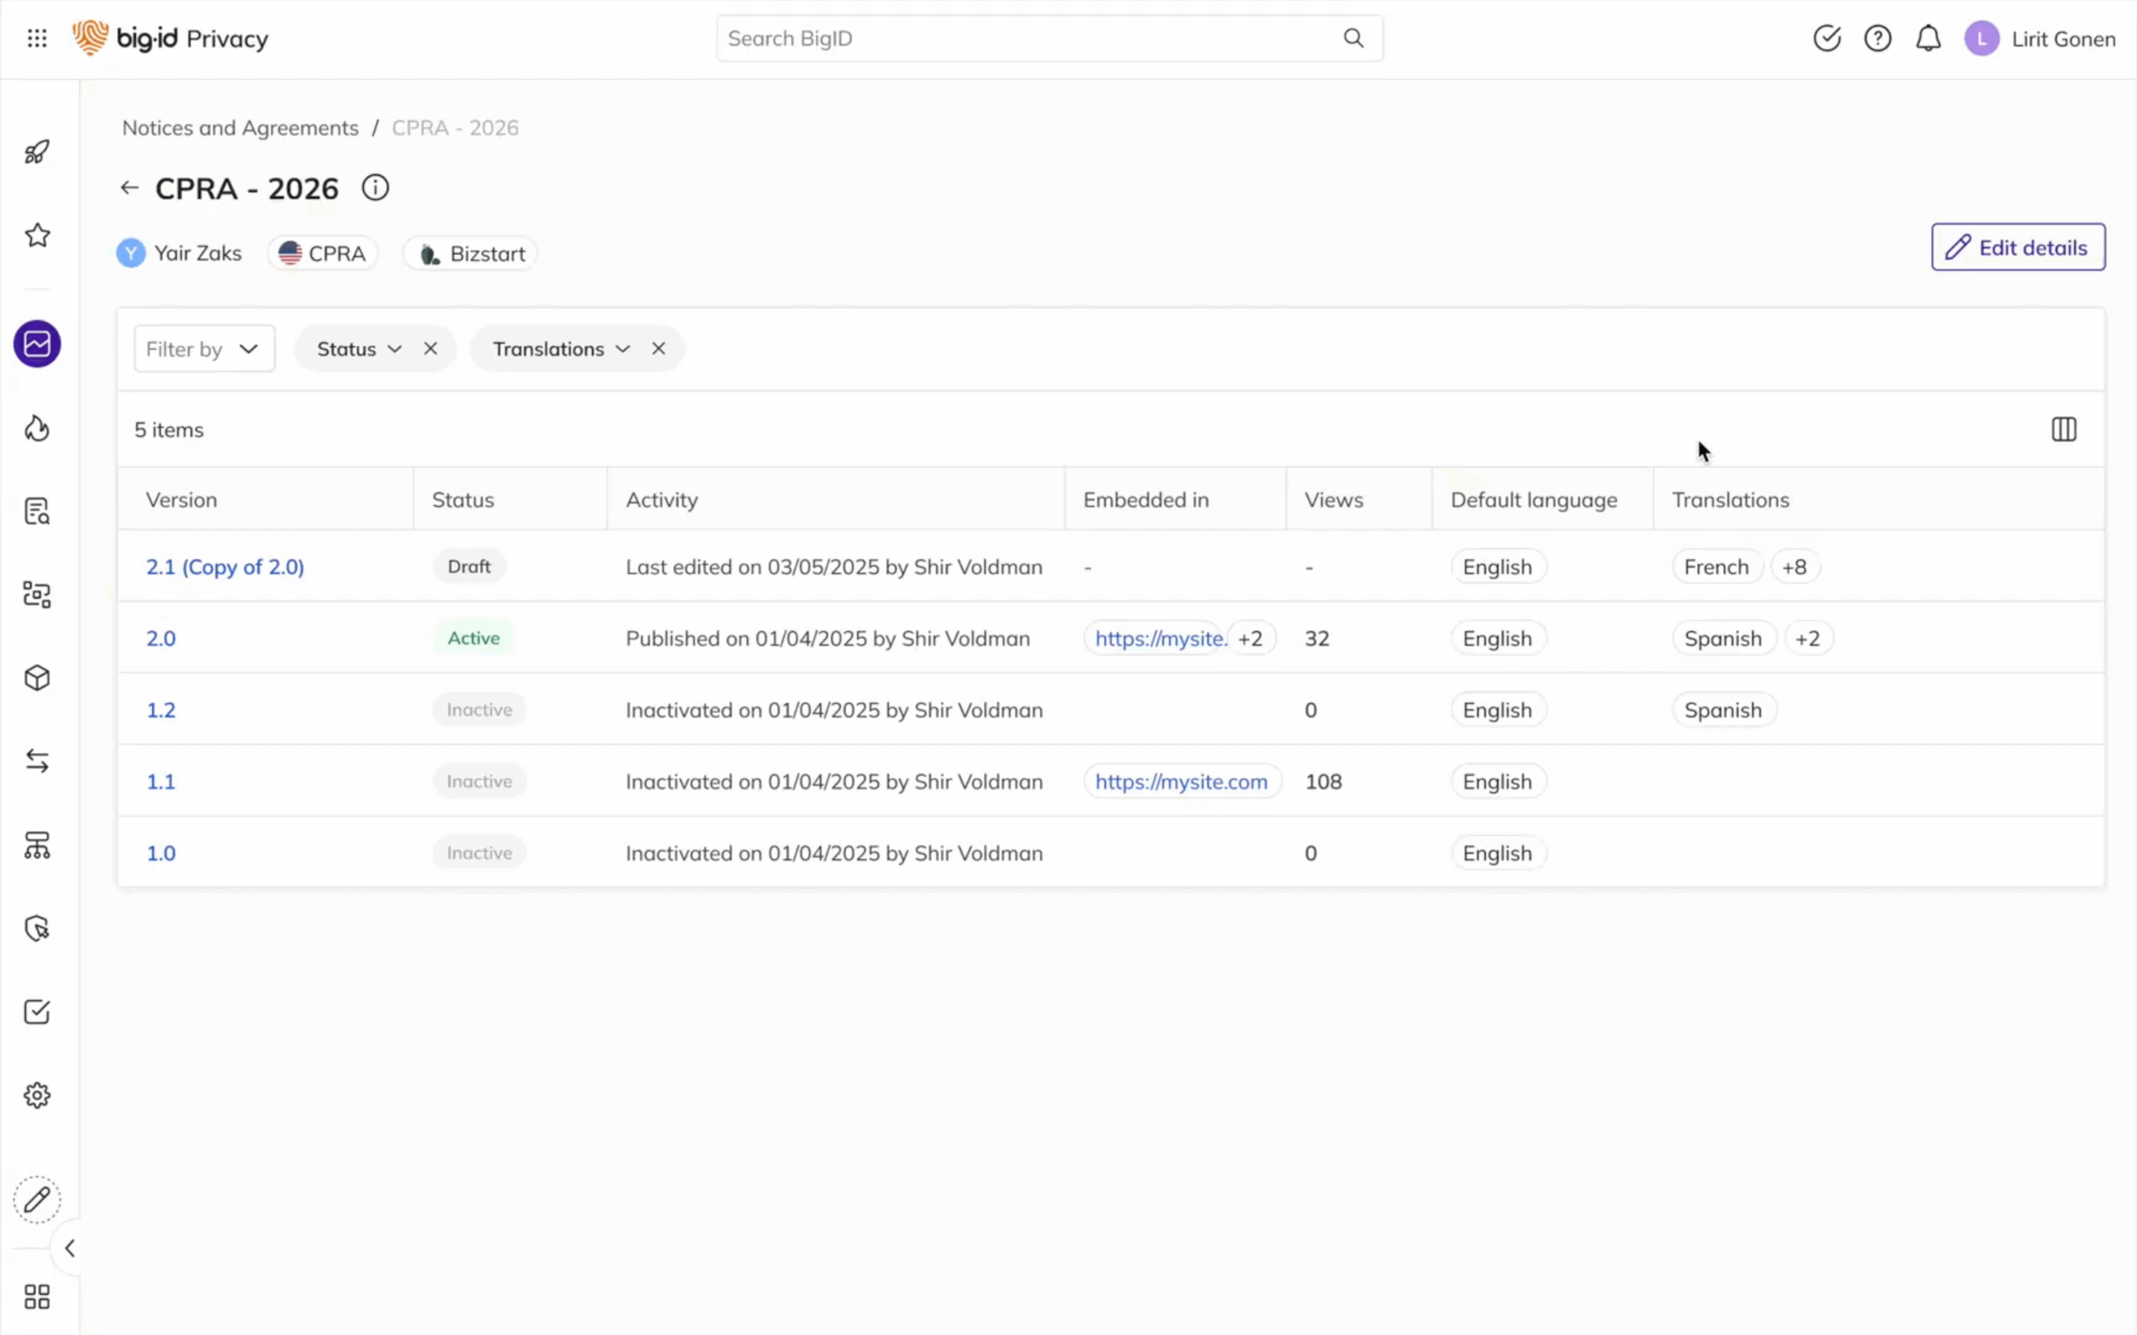Click the info icon beside CPRA - 2026 title

(x=375, y=187)
